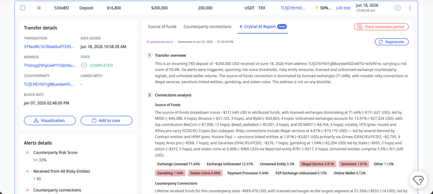This screenshot has height=194, width=433.
Task: Switch to the Counterparty connections tab
Action: tap(207, 27)
